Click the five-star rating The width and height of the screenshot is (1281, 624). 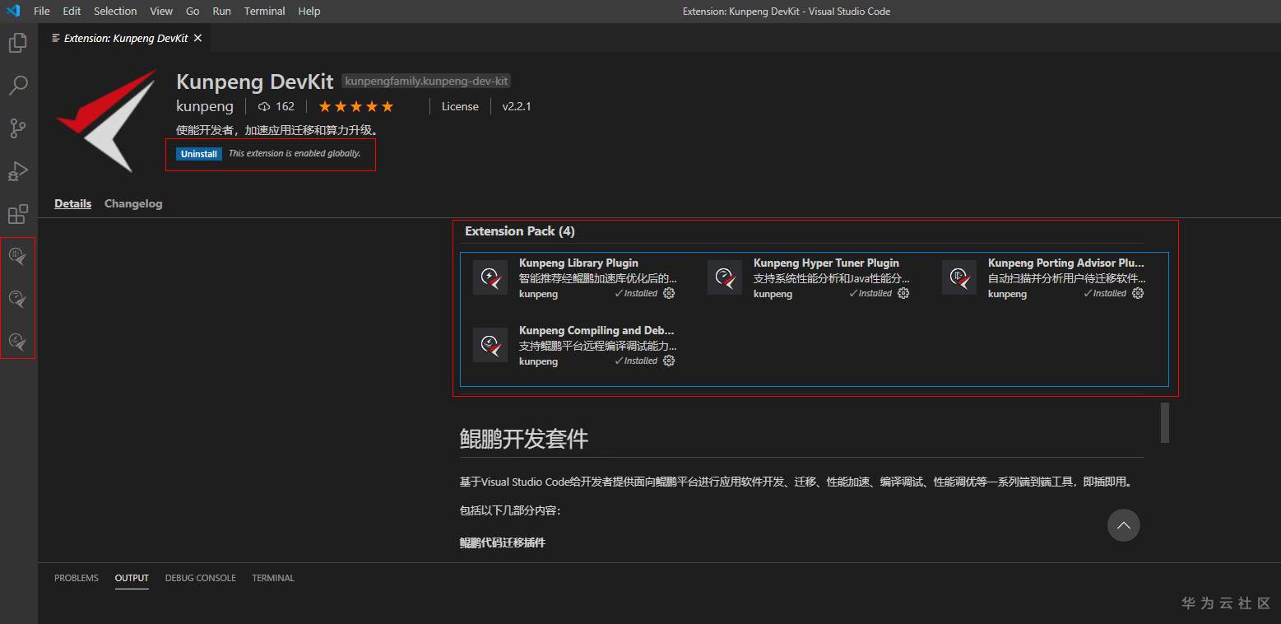click(356, 106)
